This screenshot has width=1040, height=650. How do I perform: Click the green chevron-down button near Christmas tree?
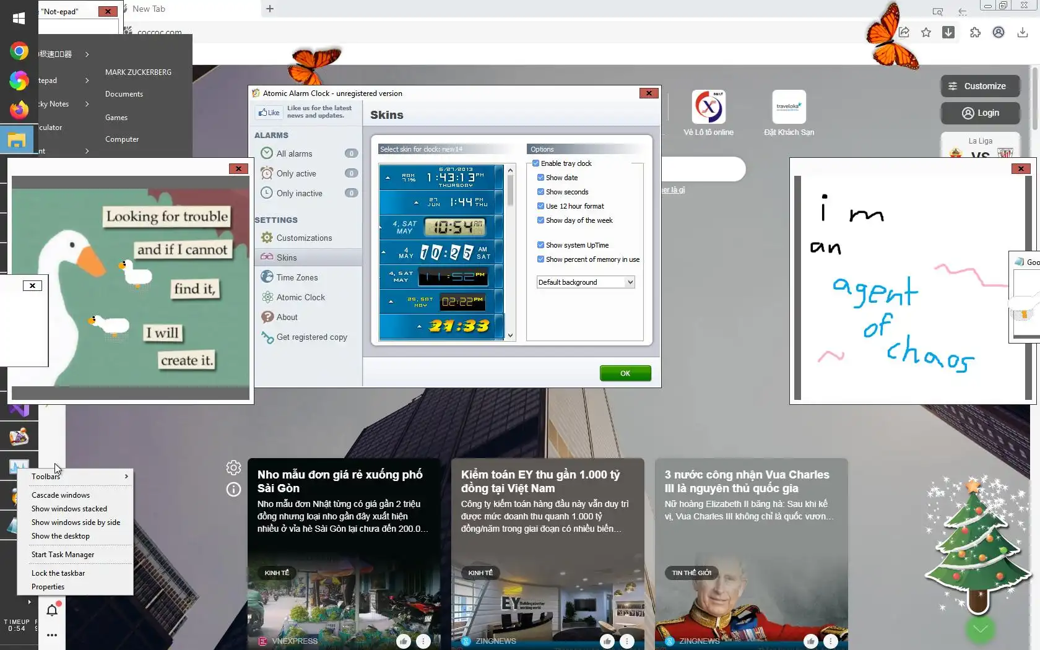click(981, 630)
